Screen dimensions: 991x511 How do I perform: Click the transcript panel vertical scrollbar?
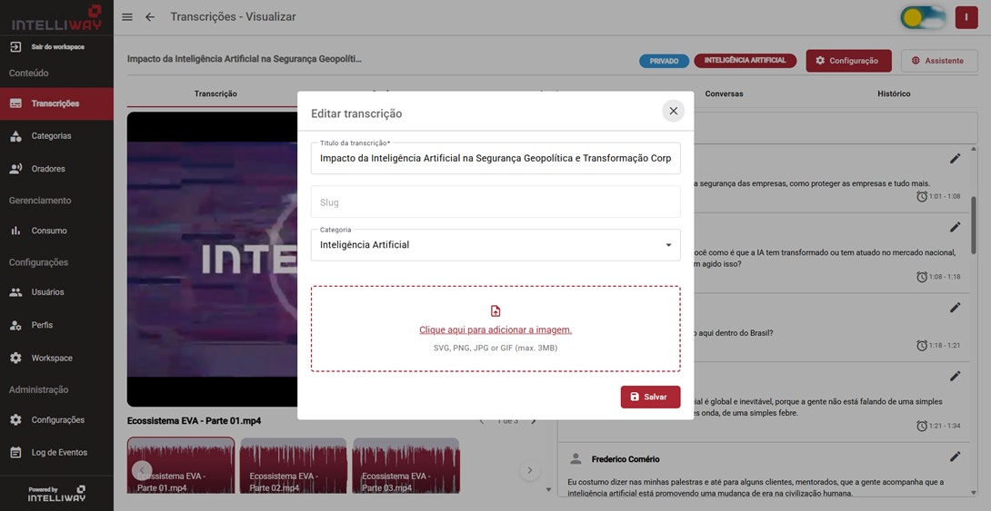point(974,227)
